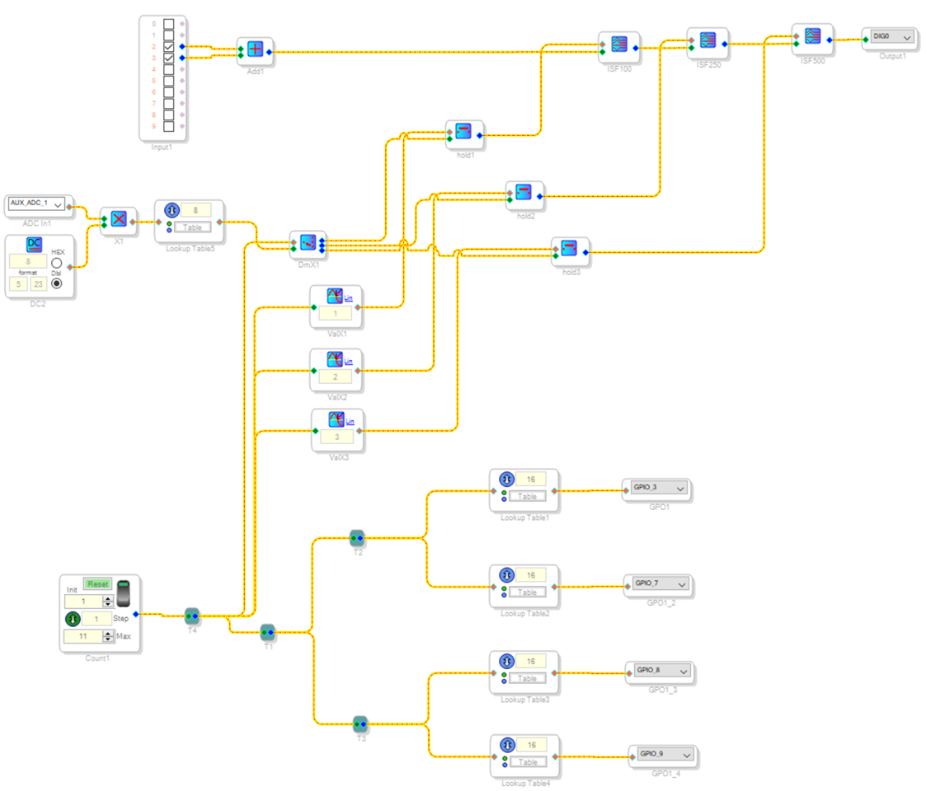The height and width of the screenshot is (791, 926).
Task: Select the Lookup Table1 index icon
Action: point(506,480)
